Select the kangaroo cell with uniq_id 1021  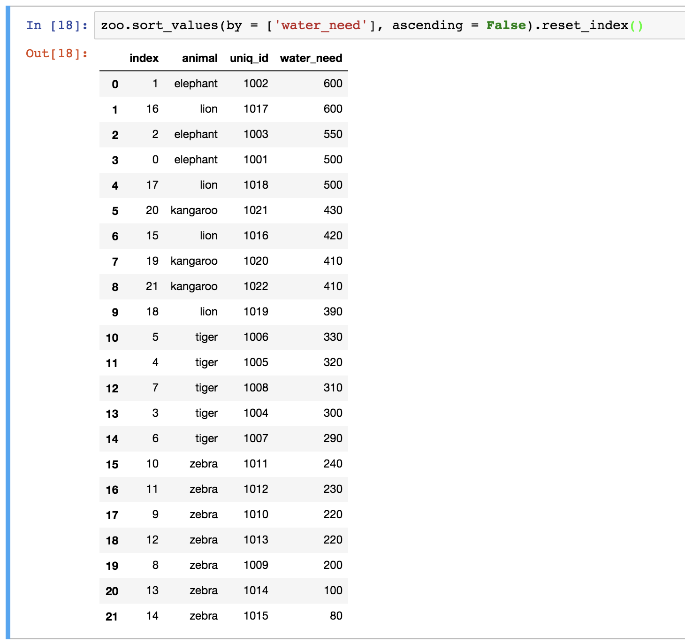194,210
